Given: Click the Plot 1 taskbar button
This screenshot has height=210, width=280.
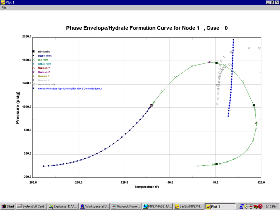Looking at the screenshot, I should (x=220, y=206).
